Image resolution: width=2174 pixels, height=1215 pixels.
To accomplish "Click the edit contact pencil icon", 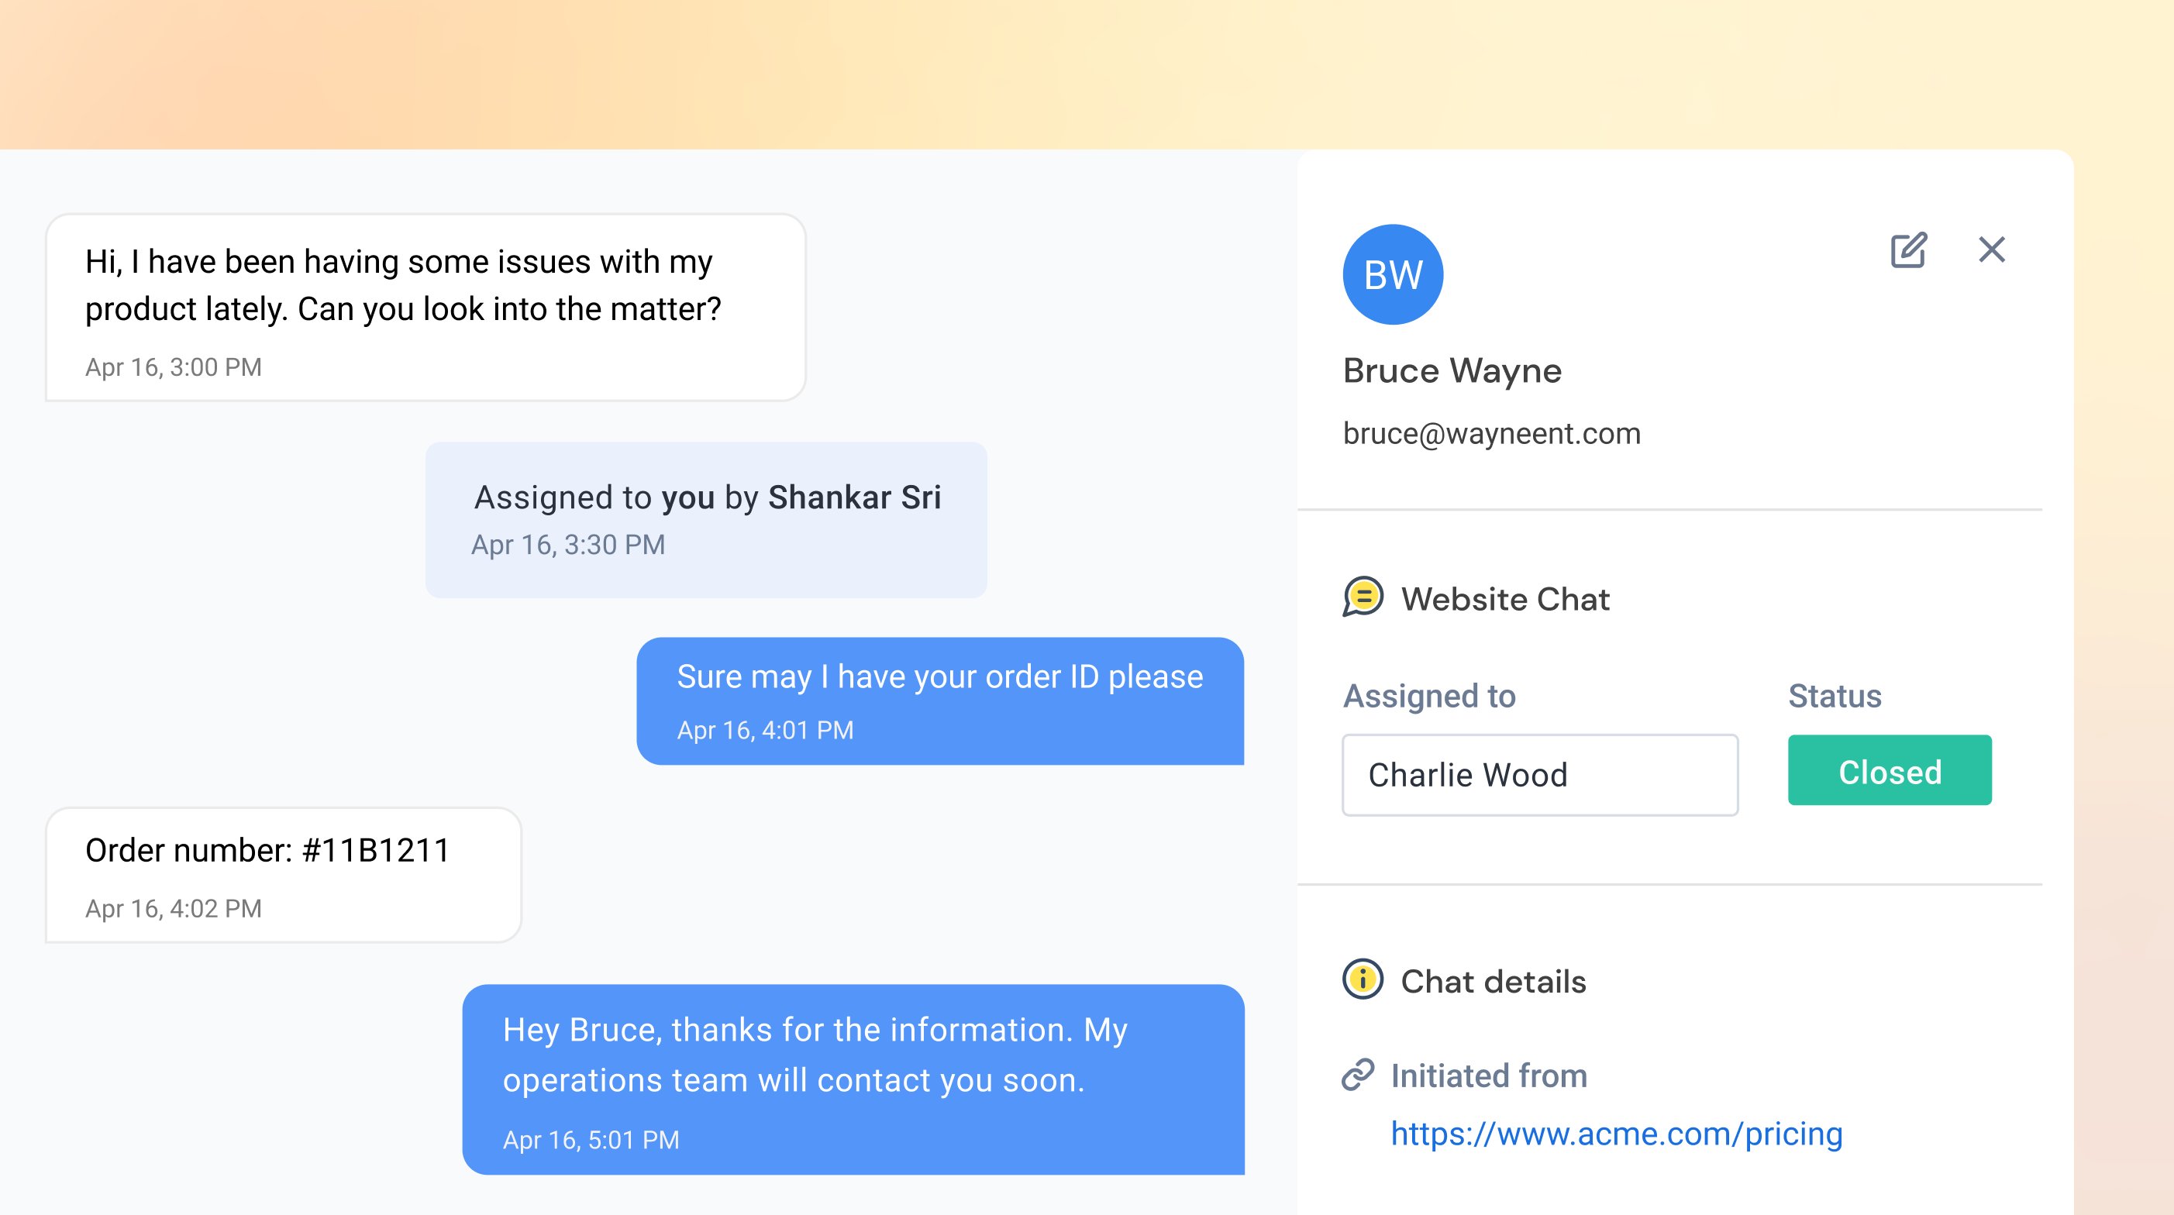I will coord(1907,250).
